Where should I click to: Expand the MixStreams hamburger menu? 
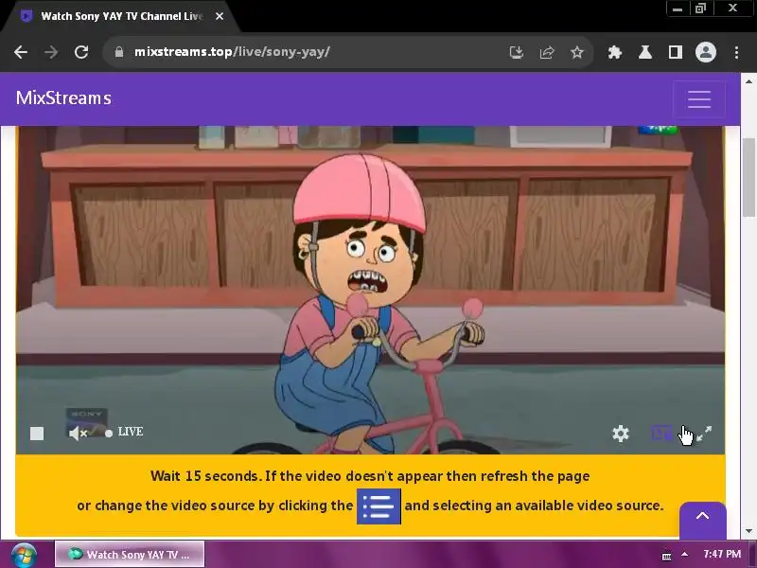tap(699, 99)
